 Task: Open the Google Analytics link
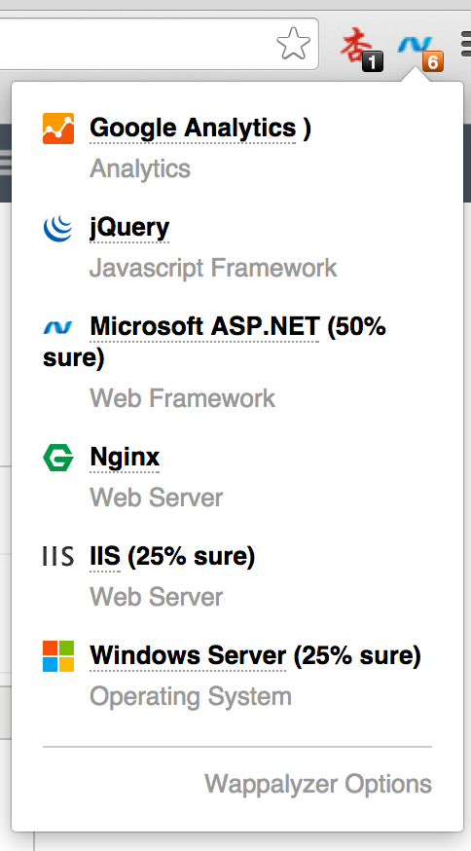point(193,129)
